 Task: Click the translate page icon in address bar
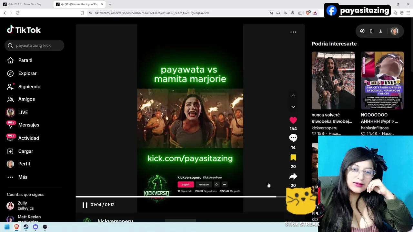point(285,13)
